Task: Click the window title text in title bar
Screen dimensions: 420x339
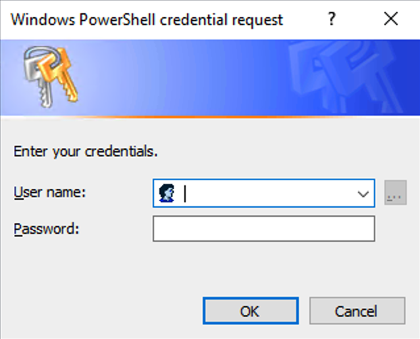Action: coord(147,20)
